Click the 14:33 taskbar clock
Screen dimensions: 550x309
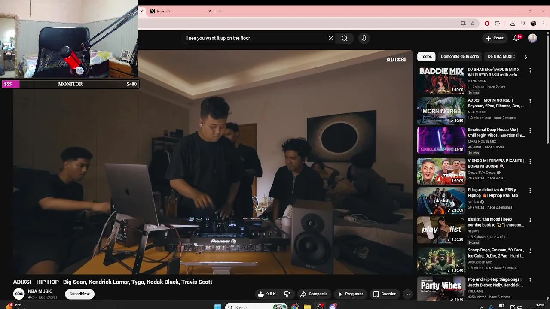tap(540, 306)
